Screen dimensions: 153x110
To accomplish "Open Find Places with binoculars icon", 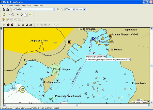I will [4, 25].
